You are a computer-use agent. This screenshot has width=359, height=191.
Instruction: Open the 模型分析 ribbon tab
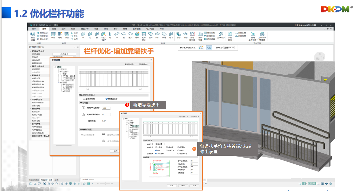click(x=85, y=29)
